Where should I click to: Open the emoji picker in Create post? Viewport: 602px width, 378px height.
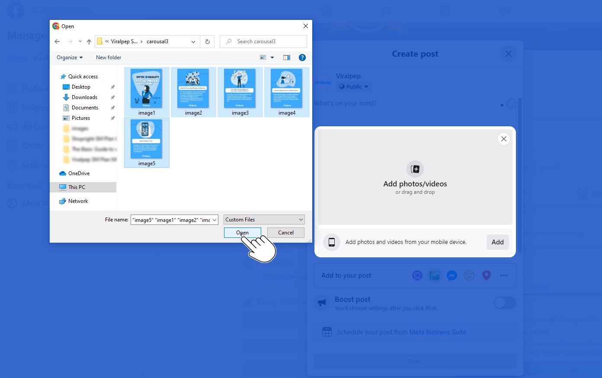click(x=512, y=104)
